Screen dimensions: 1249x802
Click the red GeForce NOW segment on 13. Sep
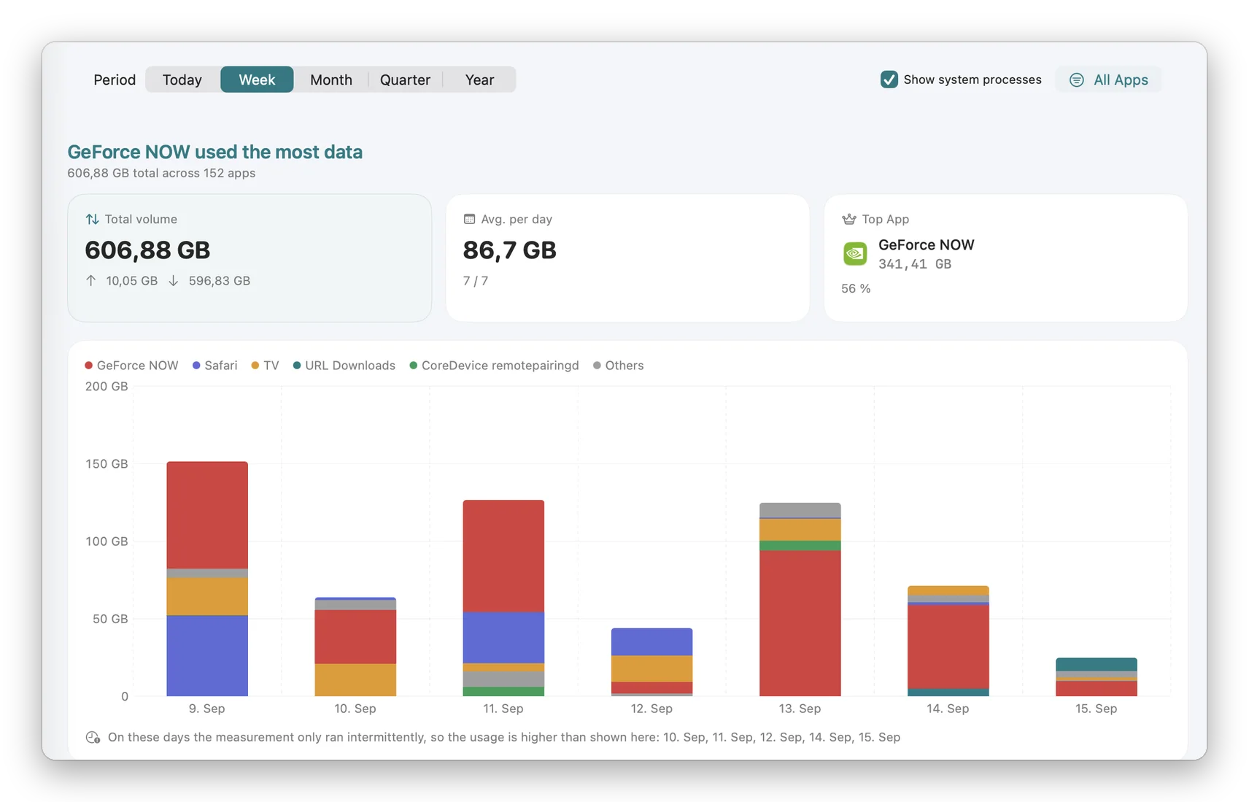[800, 623]
